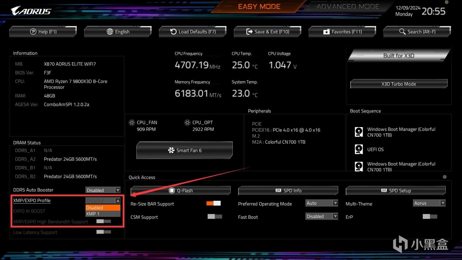Open Search (Alt-F)
This screenshot has height=260, width=462.
(417, 32)
